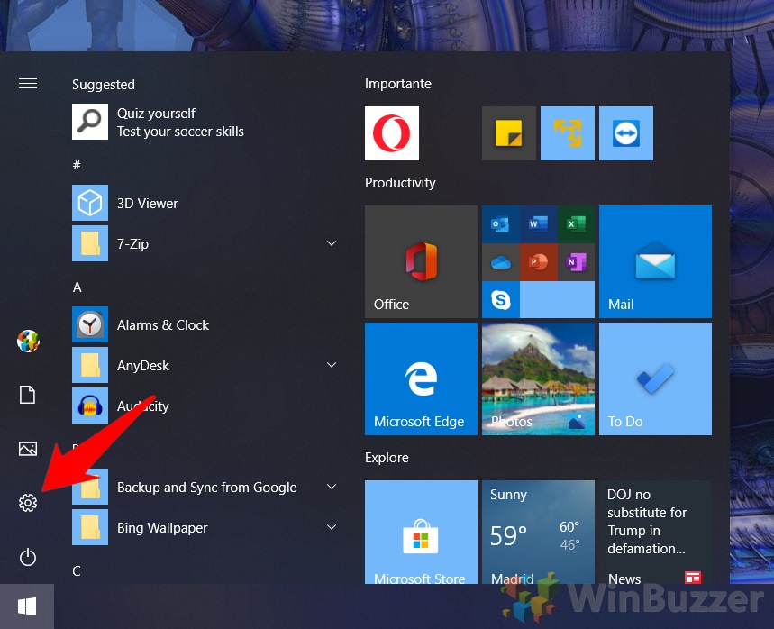
Task: Click the Importante tile group title
Action: 398,84
